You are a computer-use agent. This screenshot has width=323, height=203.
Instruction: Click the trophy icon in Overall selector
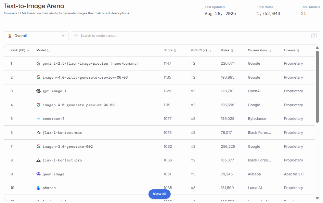(x=10, y=36)
